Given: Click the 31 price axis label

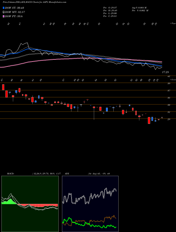Looking at the screenshot, I should 169,112.
